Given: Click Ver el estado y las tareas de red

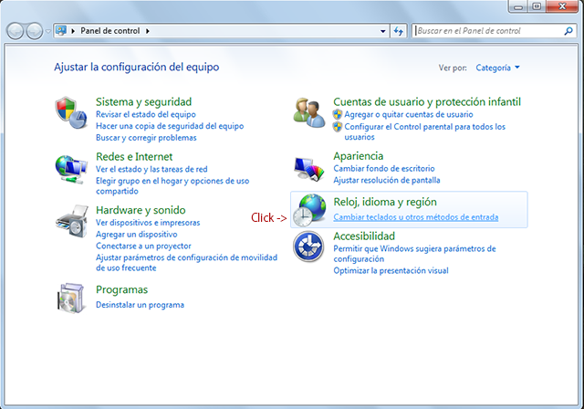Looking at the screenshot, I should pos(151,169).
